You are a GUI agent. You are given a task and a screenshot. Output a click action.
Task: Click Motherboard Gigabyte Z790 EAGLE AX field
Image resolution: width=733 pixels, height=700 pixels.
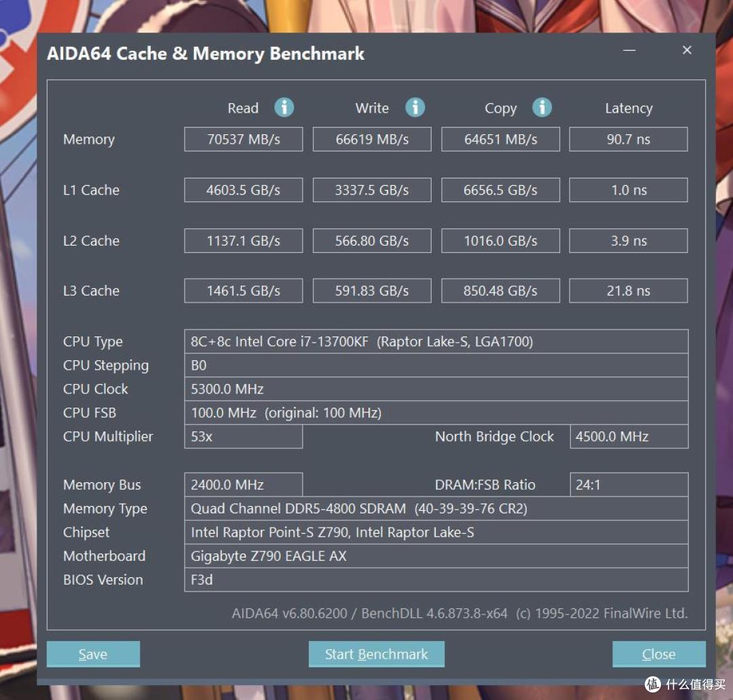[x=436, y=556]
